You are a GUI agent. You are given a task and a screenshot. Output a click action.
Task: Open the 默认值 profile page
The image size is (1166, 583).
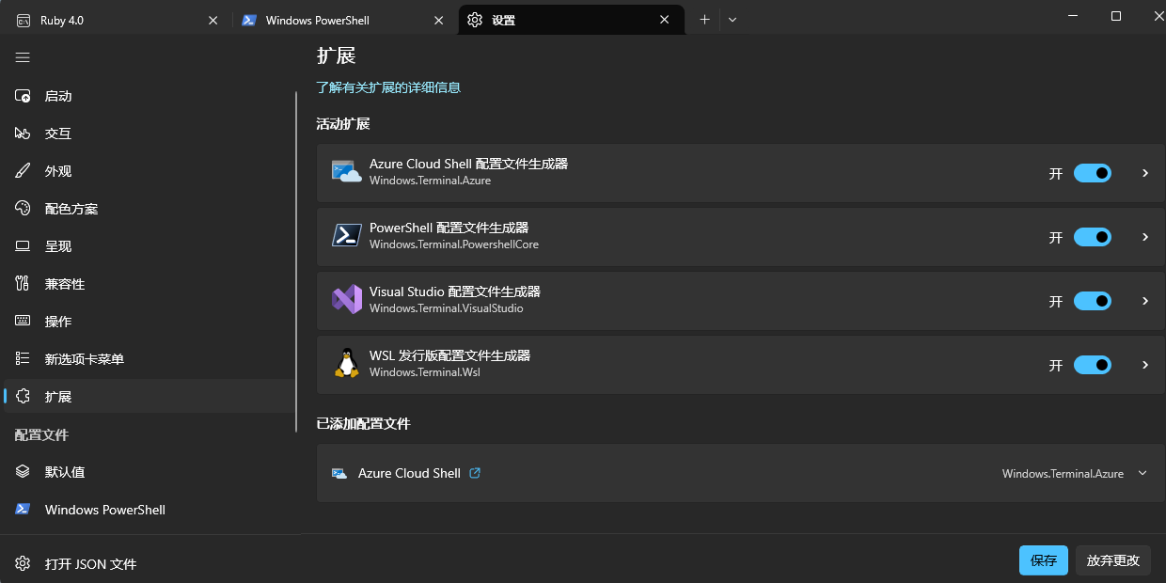[x=150, y=472]
